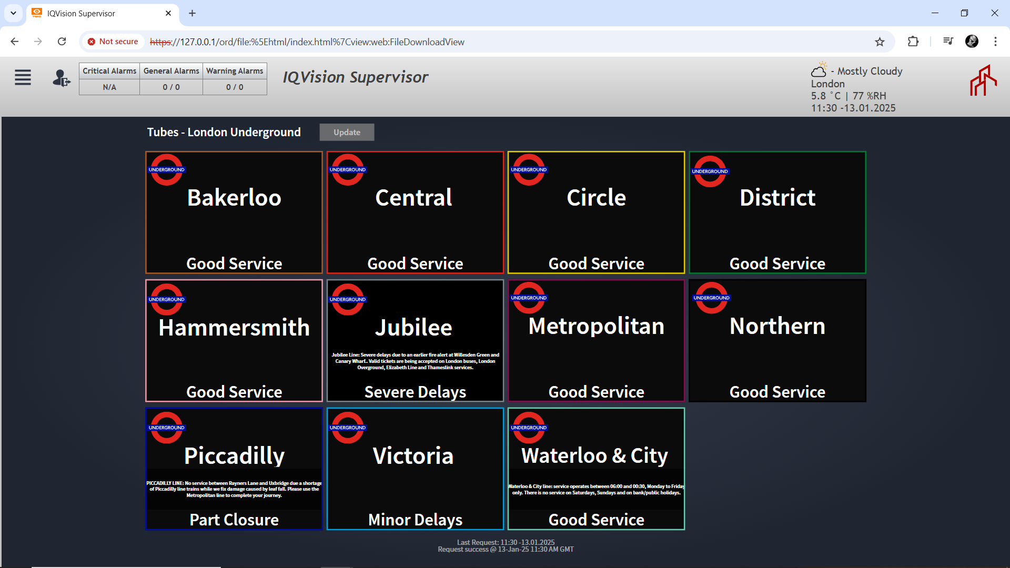Image resolution: width=1010 pixels, height=568 pixels.
Task: Click the District tile Underground roundel
Action: (710, 171)
